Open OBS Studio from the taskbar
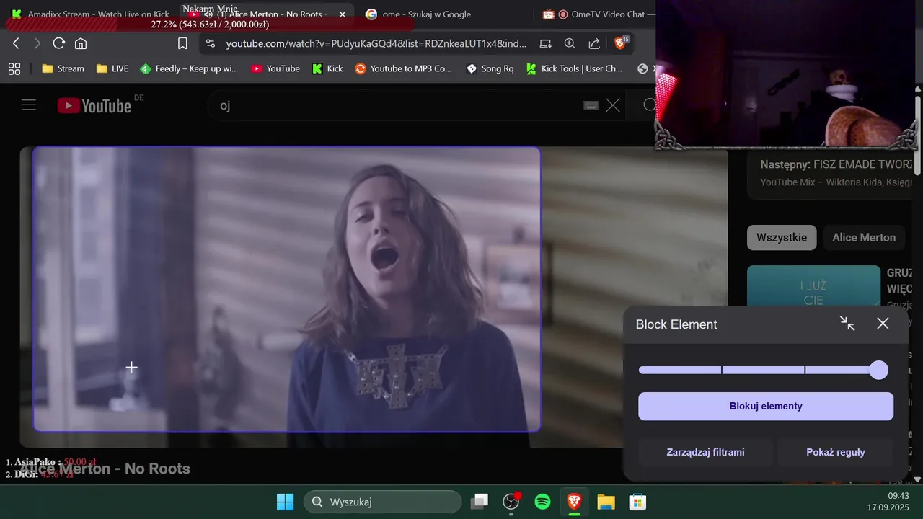 (x=511, y=502)
